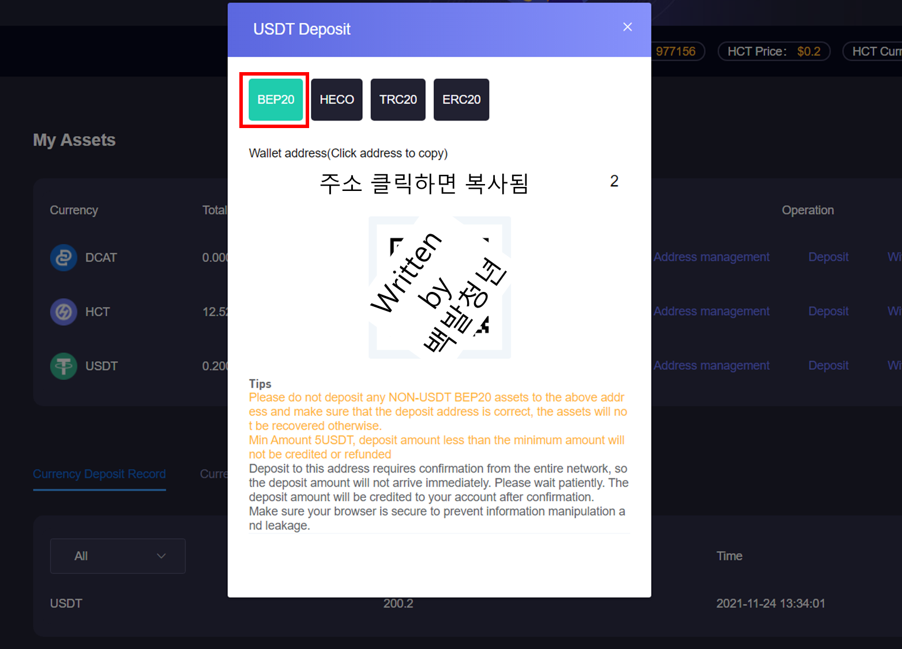This screenshot has height=649, width=902.
Task: Click the USDT Tether coin icon
Action: tap(63, 366)
